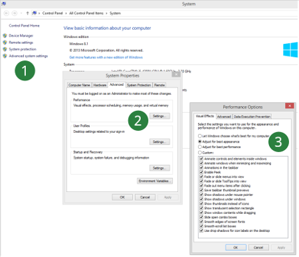Screen dimensions: 299x257
Task: Close the Performance Options dialog
Action: pos(290,106)
